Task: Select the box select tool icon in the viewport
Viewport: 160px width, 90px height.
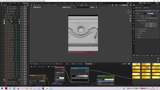Action: point(34,7)
